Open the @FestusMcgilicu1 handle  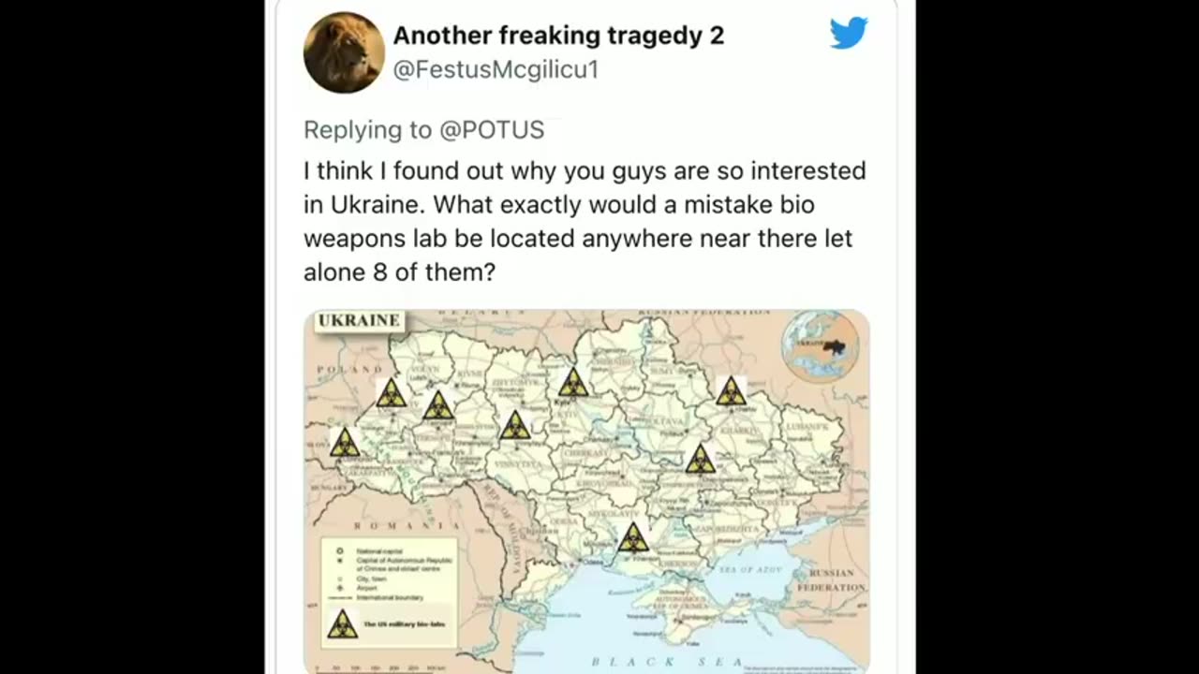496,69
